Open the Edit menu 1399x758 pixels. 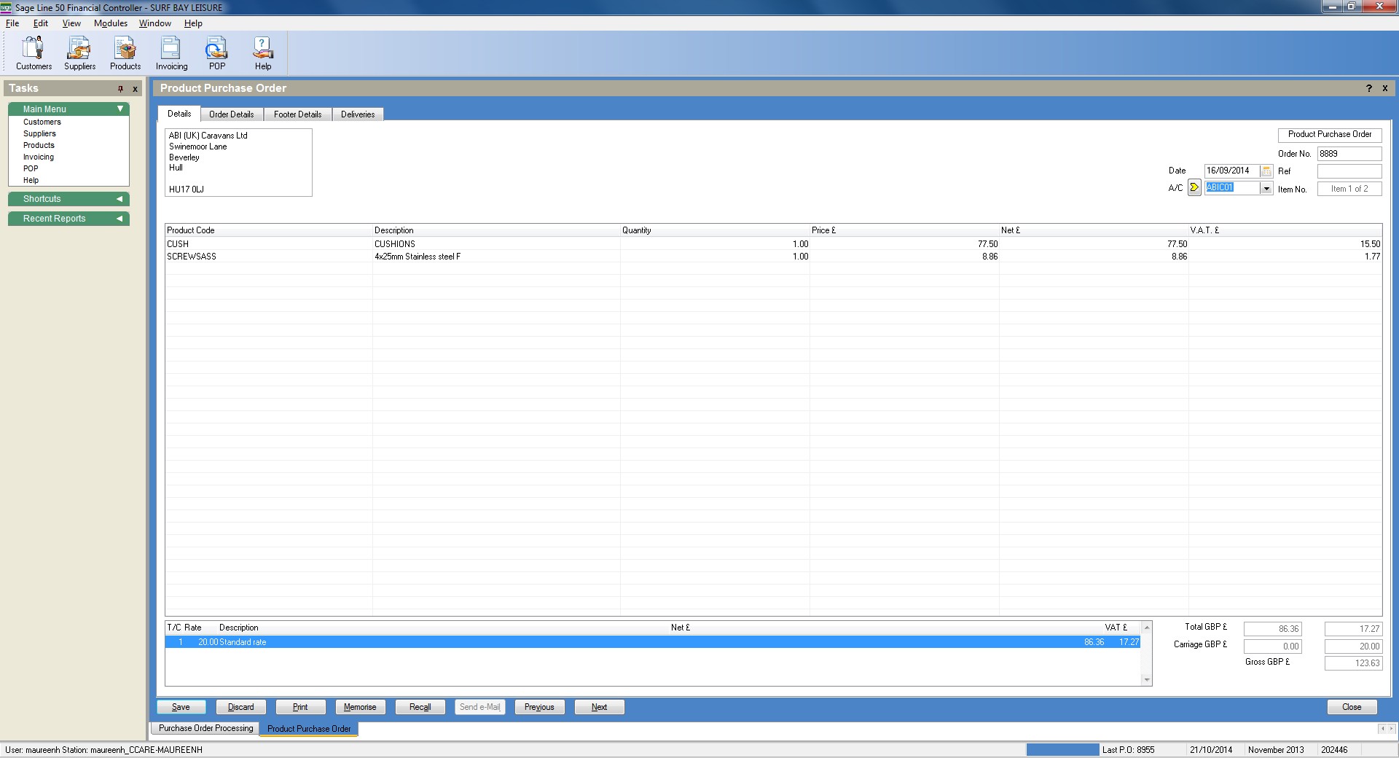41,23
